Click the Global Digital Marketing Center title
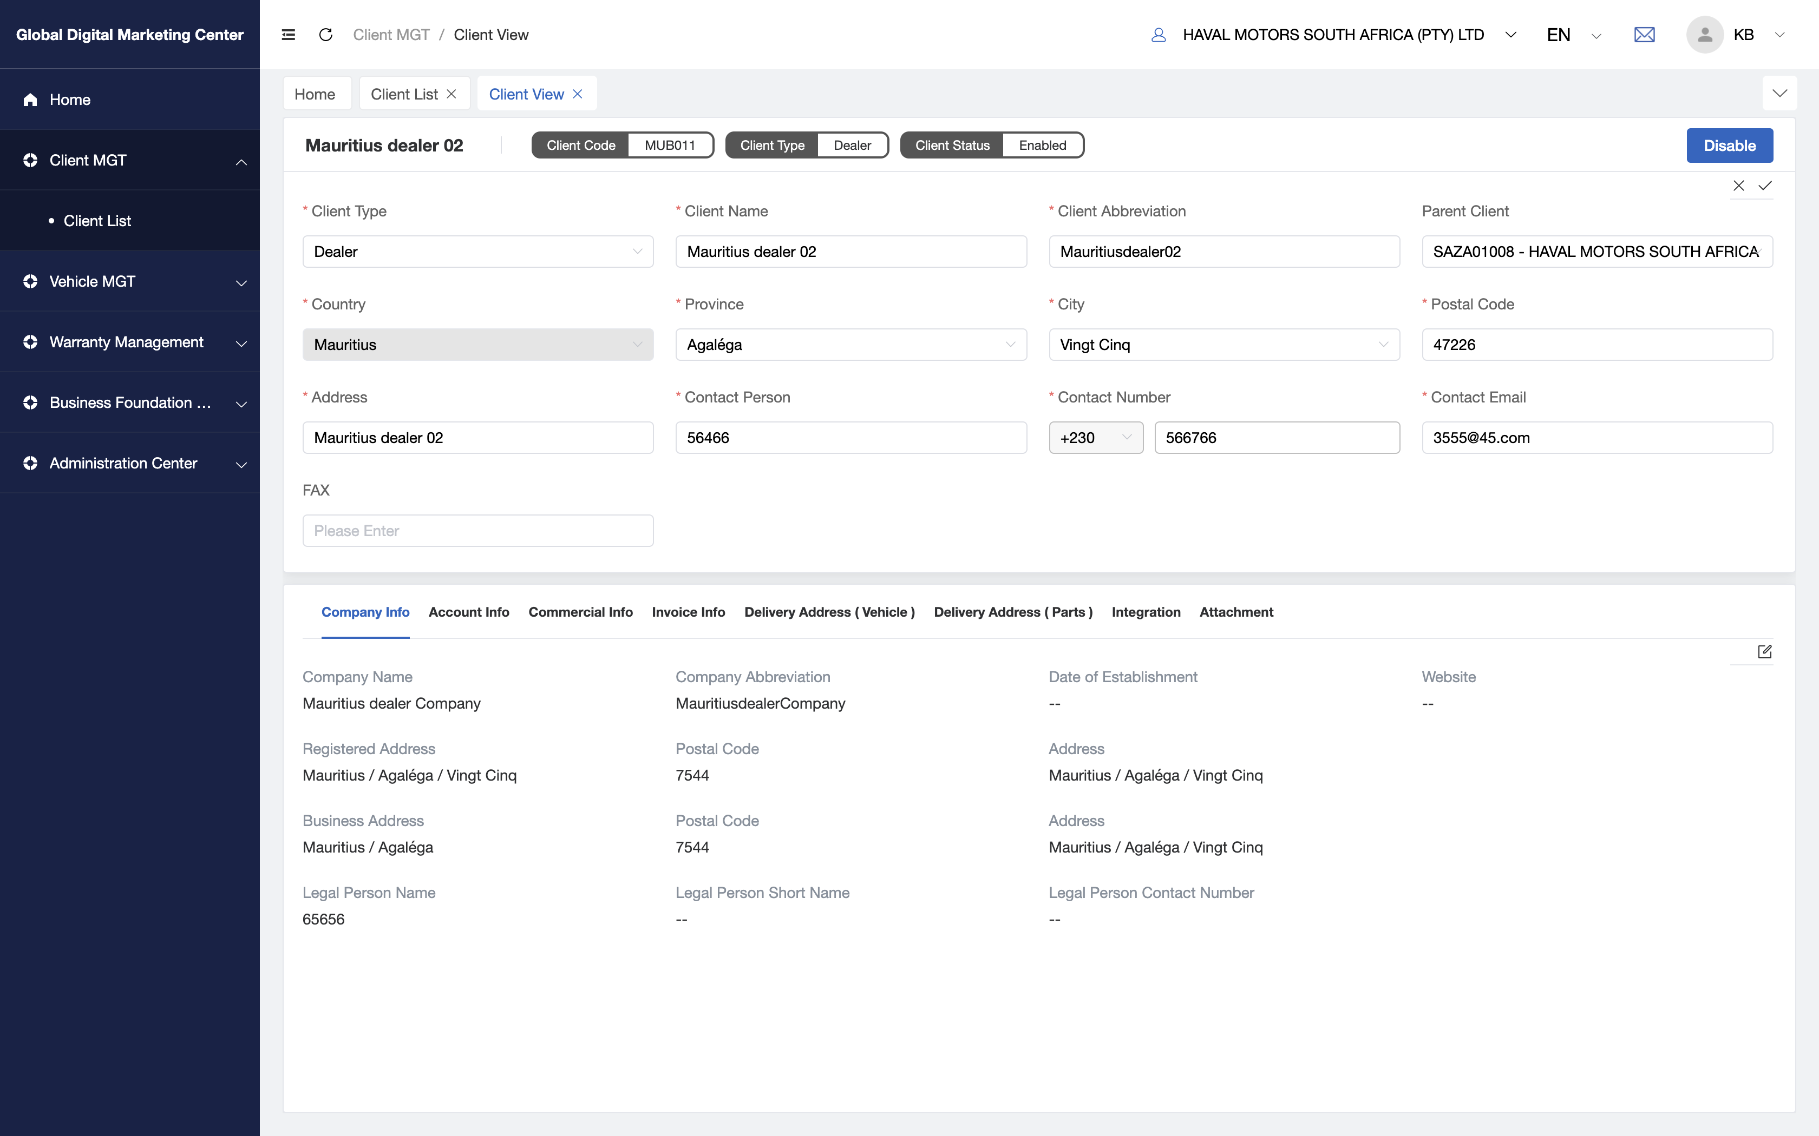Image resolution: width=1819 pixels, height=1136 pixels. coord(130,35)
